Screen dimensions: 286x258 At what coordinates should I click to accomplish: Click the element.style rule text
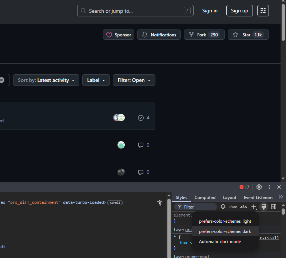point(183,215)
